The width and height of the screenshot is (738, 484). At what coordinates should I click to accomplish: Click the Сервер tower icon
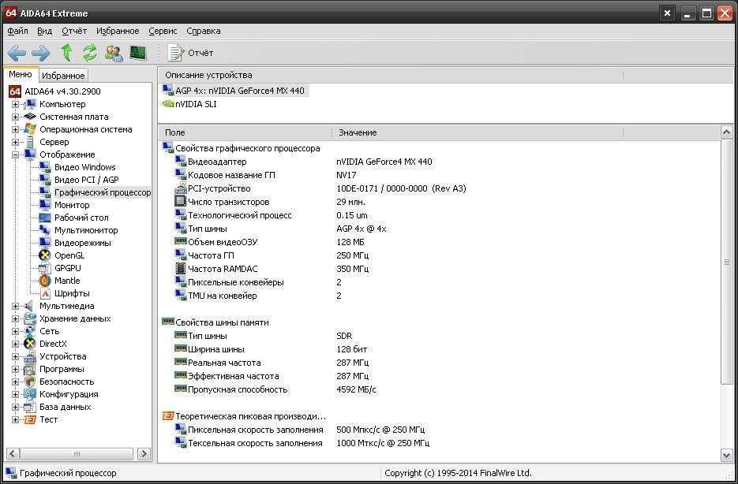pyautogui.click(x=30, y=142)
